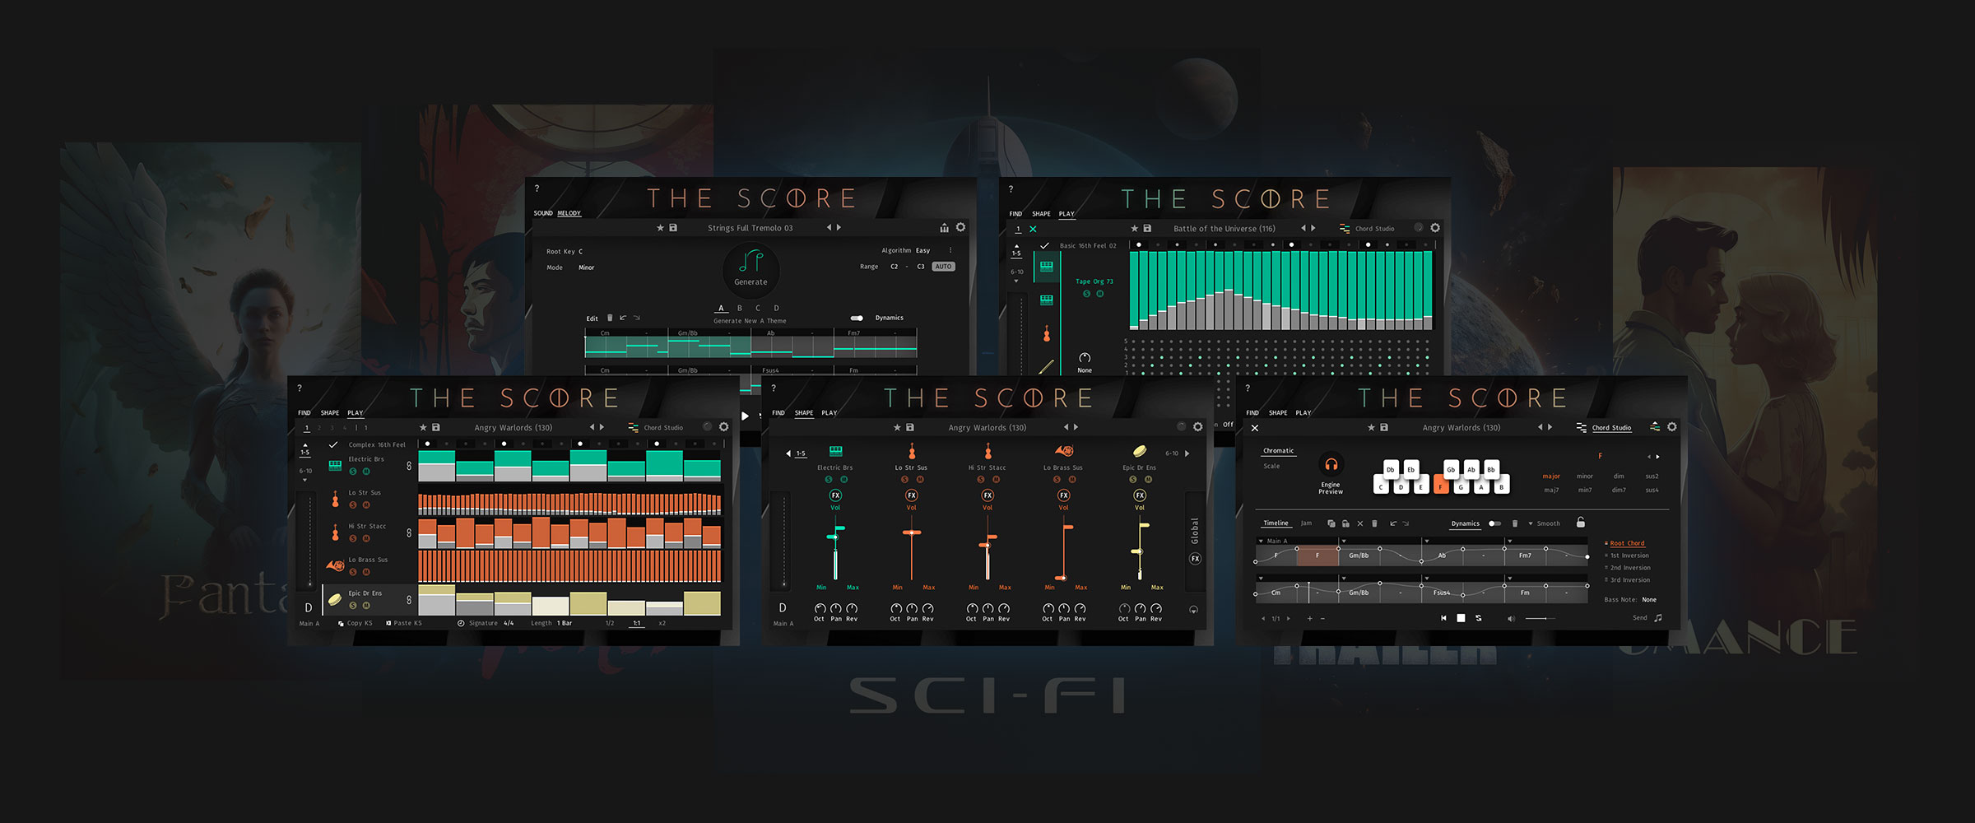
Task: Save the Strings Full Tremolo 03 preset
Action: (x=673, y=228)
